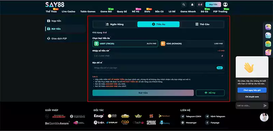Screen dimensions: 273x131
Task: Select KDG (KCHAIN) currency option
Action: pyautogui.click(x=192, y=44)
